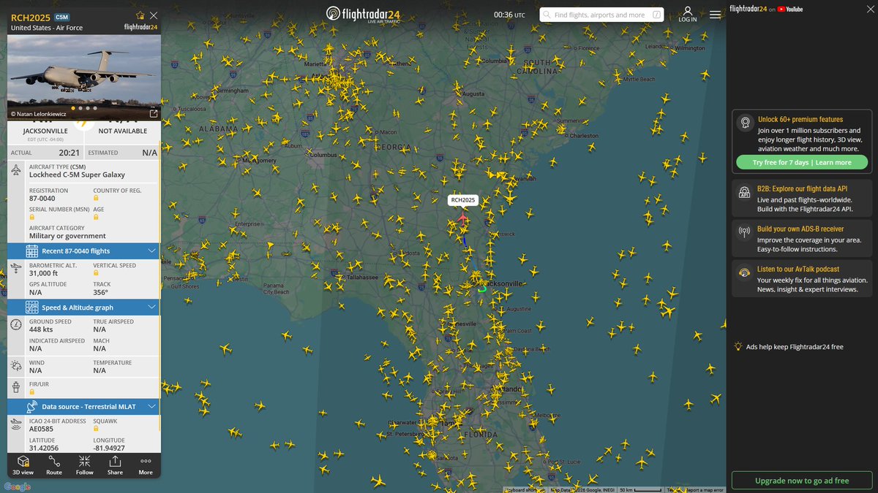Screen dimensions: 878x493
Task: Click the barometric altitude aircraft icon
Action: tap(16, 269)
